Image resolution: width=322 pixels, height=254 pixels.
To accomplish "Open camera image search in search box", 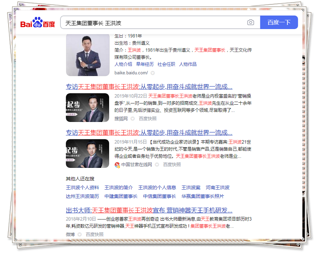I will 251,23.
